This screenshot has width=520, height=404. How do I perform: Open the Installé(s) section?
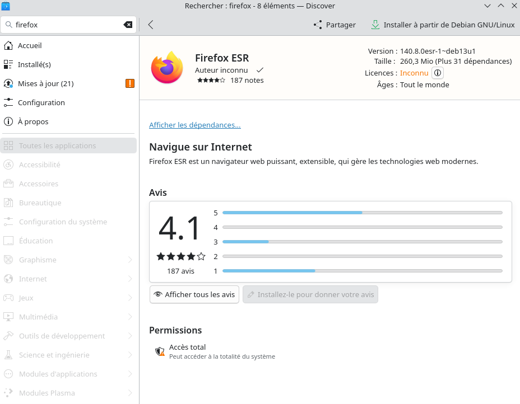click(x=34, y=64)
